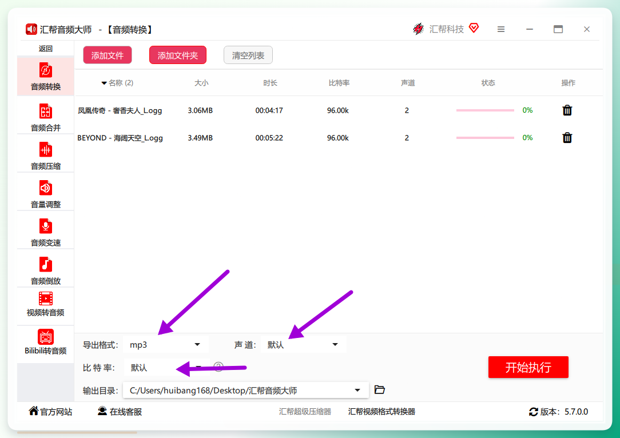The image size is (620, 438).
Task: Open the hamburger menu in title bar
Action: tap(501, 29)
